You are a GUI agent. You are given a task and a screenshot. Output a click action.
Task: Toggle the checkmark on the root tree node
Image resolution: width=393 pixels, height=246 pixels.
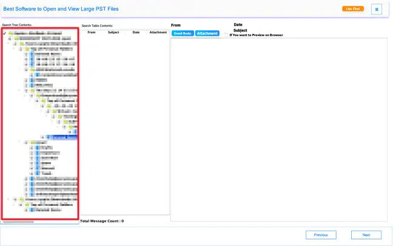click(x=4, y=33)
